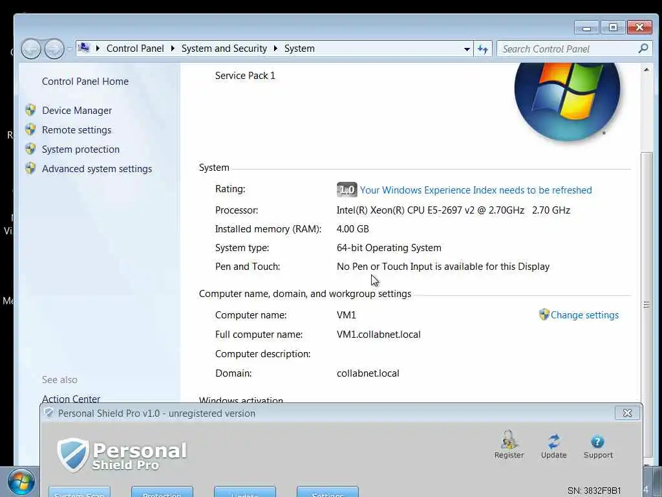662x497 pixels.
Task: Click the 64-bit Operating System text
Action: coord(389,248)
